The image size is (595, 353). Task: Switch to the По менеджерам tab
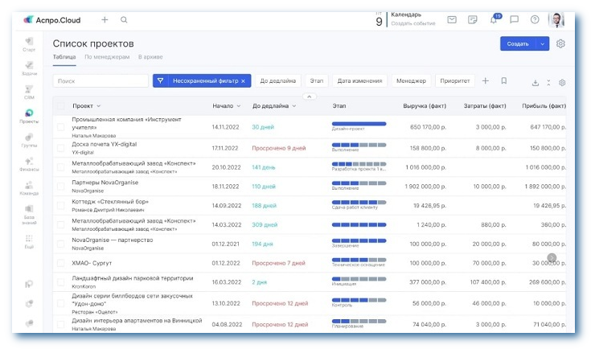pyautogui.click(x=106, y=57)
